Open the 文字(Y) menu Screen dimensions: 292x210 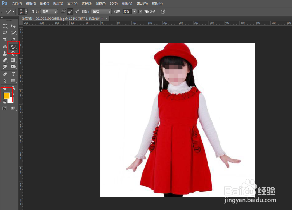coord(72,3)
